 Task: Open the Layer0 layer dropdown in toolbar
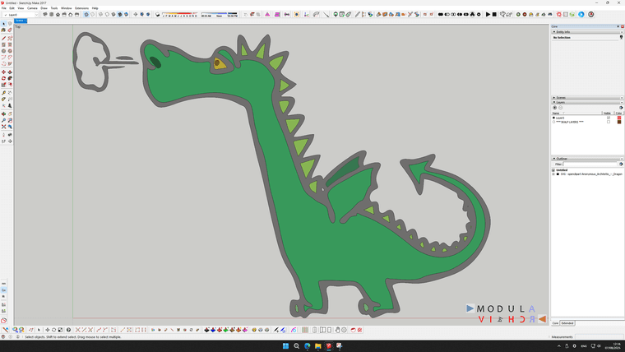click(x=21, y=15)
